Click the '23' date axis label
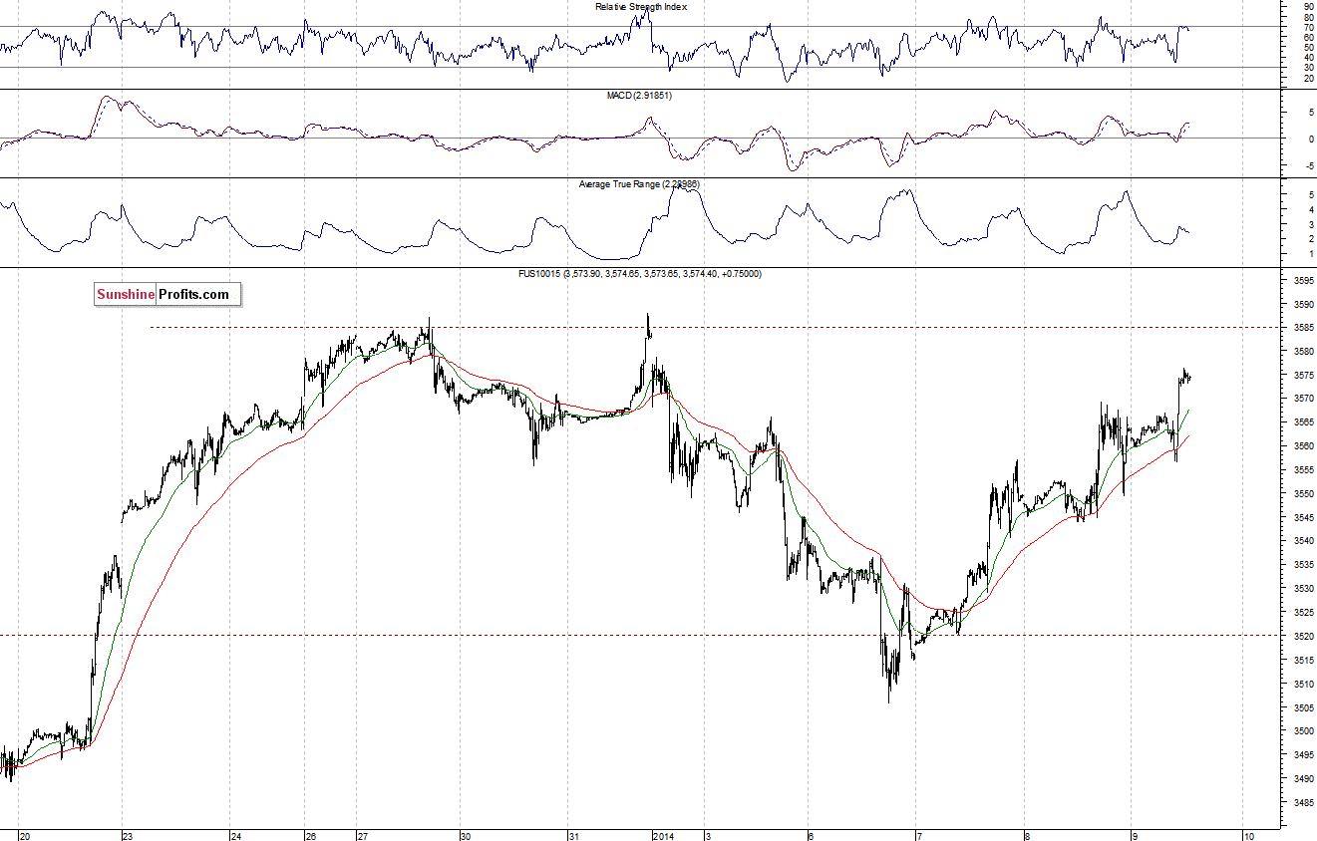 [129, 836]
